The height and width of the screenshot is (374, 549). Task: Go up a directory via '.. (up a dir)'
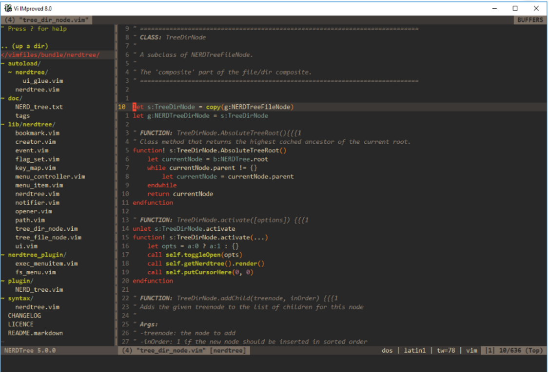tap(24, 46)
